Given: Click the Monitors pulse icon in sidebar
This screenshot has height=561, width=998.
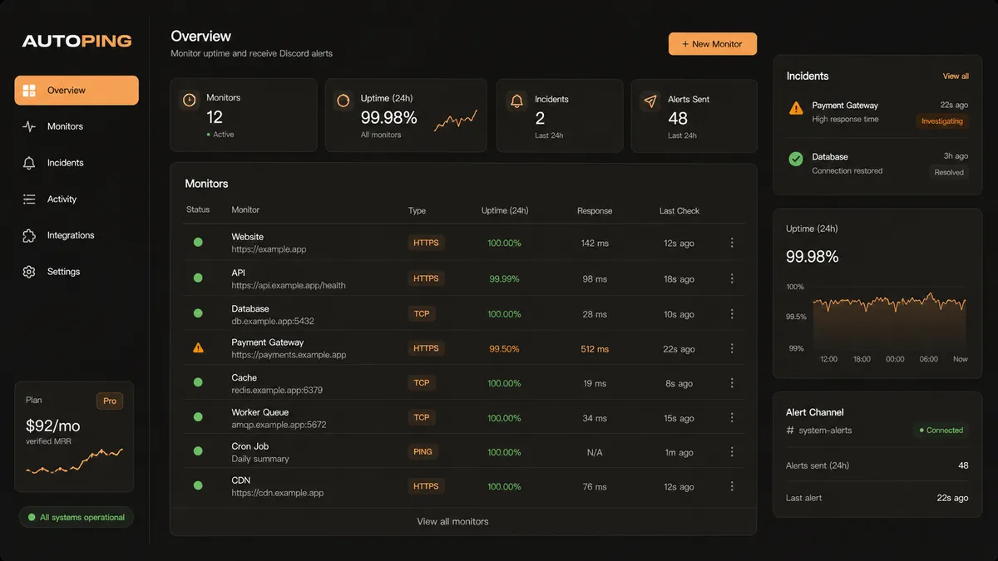Looking at the screenshot, I should click(29, 126).
